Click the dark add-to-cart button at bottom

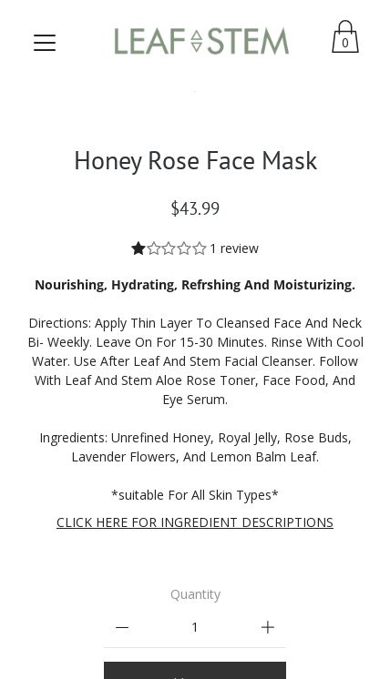pos(195,670)
